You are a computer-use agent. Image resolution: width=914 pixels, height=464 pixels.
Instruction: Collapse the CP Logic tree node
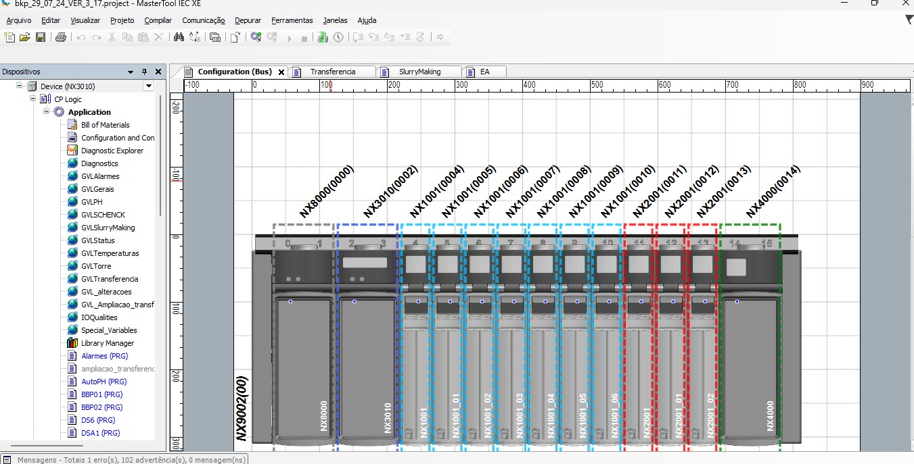(x=32, y=99)
